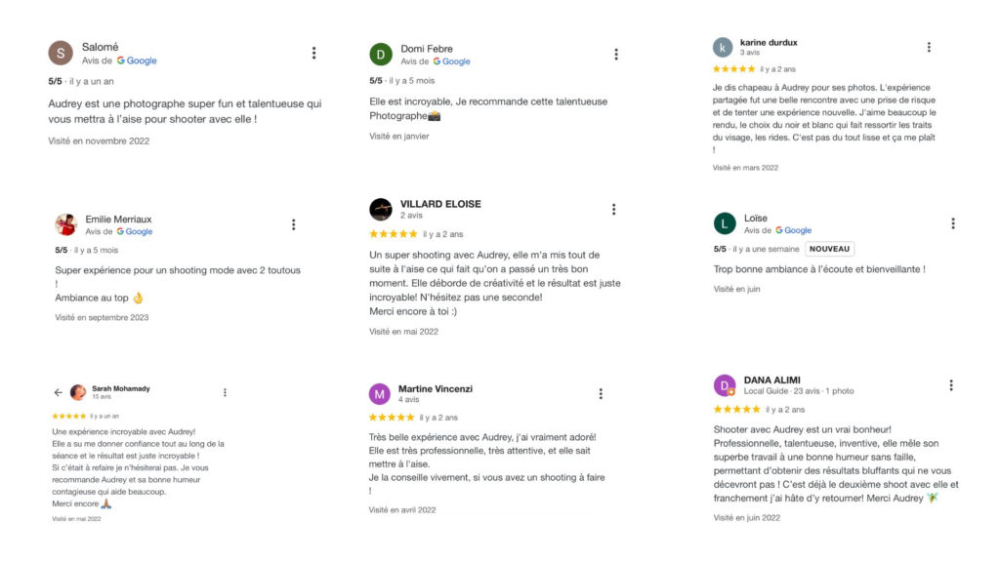Click DANA ALIMI's Local Guide avatar
The image size is (1000, 562).
(x=725, y=385)
